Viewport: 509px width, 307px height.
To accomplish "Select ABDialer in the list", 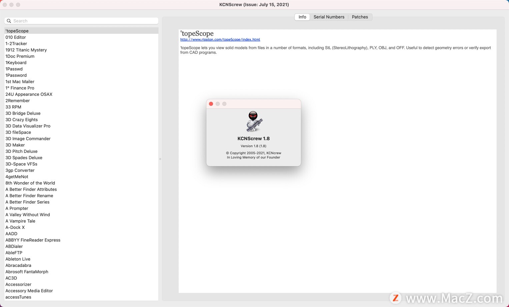I will tap(81, 246).
